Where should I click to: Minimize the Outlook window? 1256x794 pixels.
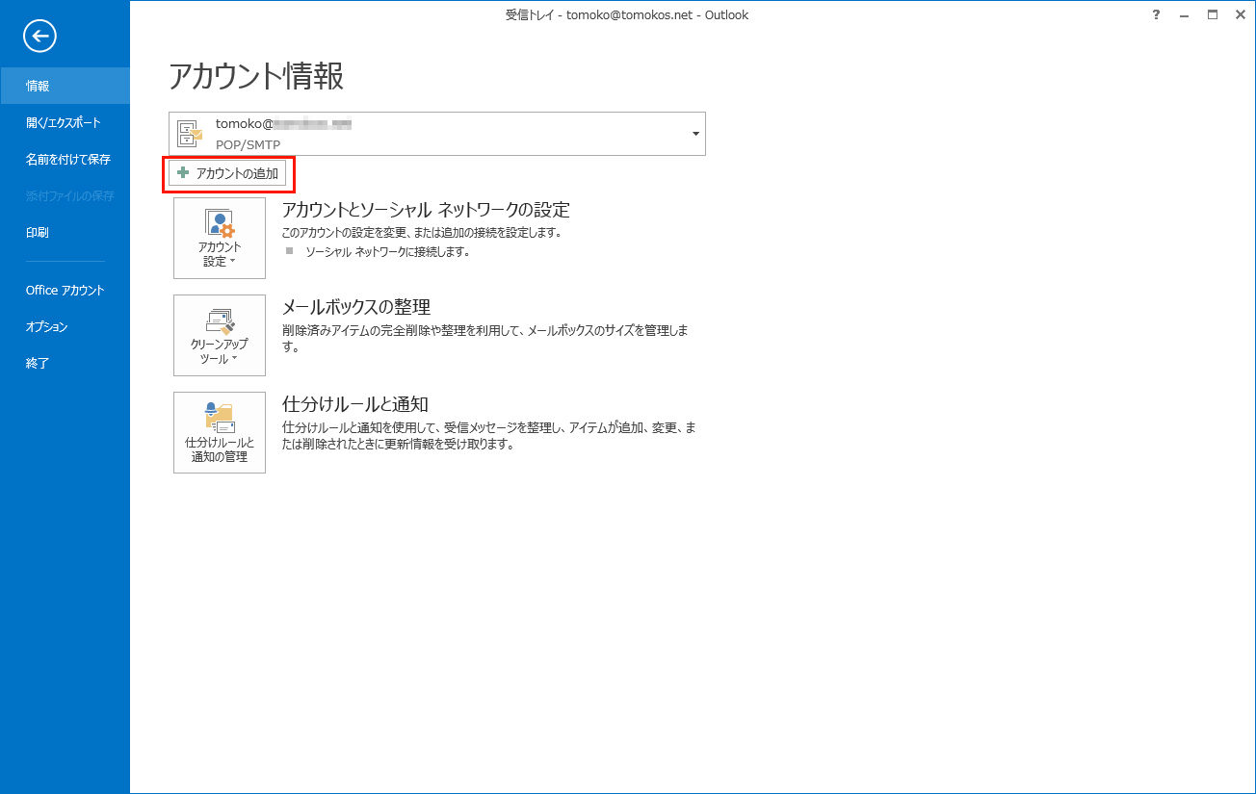point(1184,14)
